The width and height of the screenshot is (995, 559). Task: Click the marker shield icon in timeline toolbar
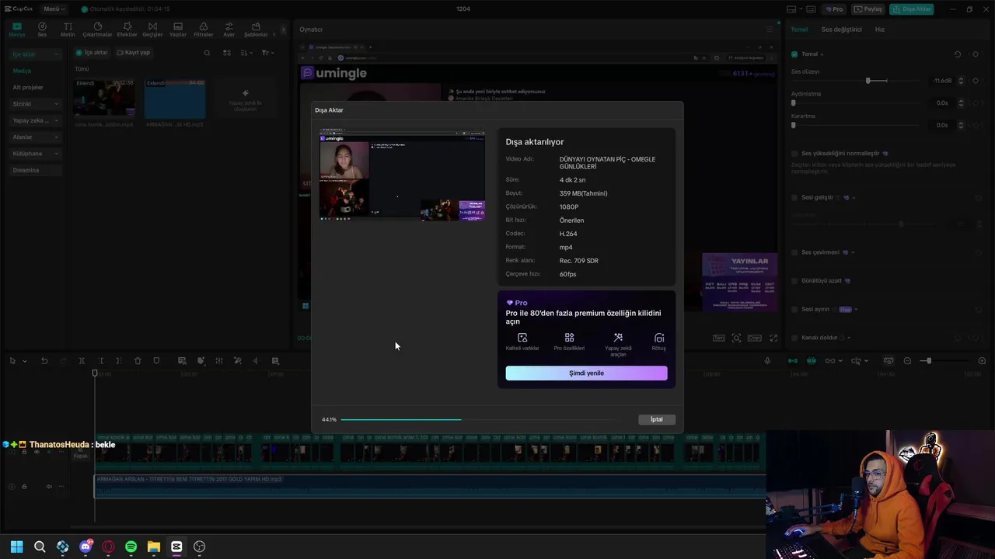[x=156, y=361]
